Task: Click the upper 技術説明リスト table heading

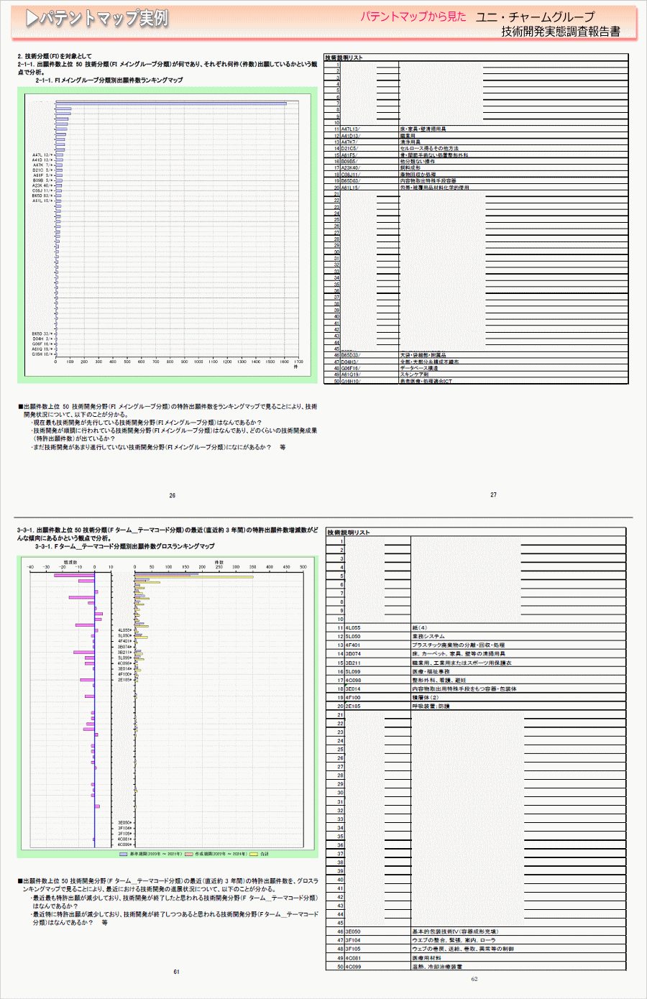Action: (344, 57)
